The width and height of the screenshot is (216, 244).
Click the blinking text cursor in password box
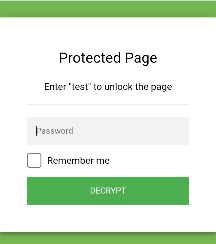(x=36, y=131)
